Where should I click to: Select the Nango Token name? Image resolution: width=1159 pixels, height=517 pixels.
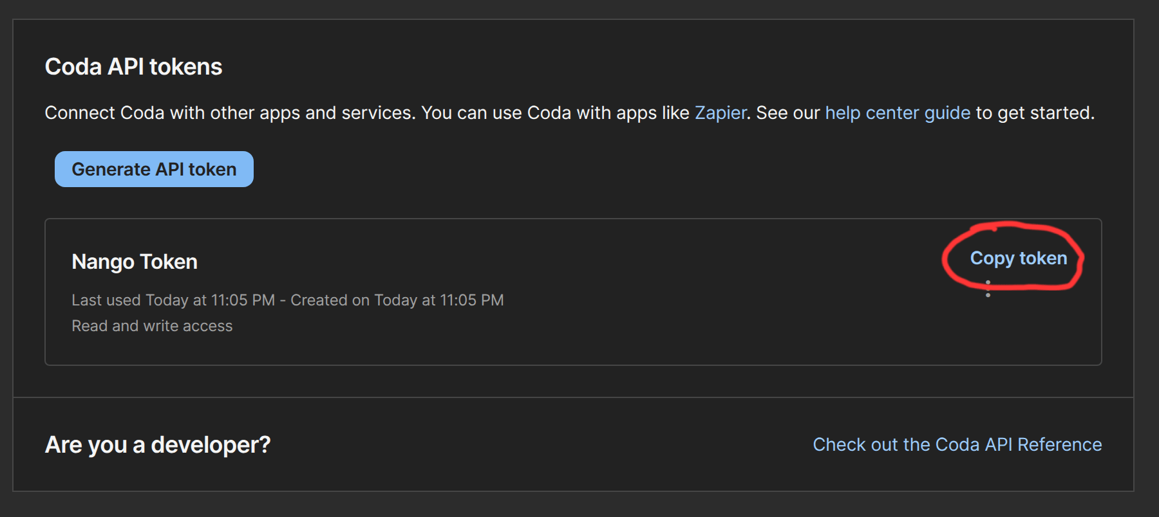pos(135,262)
